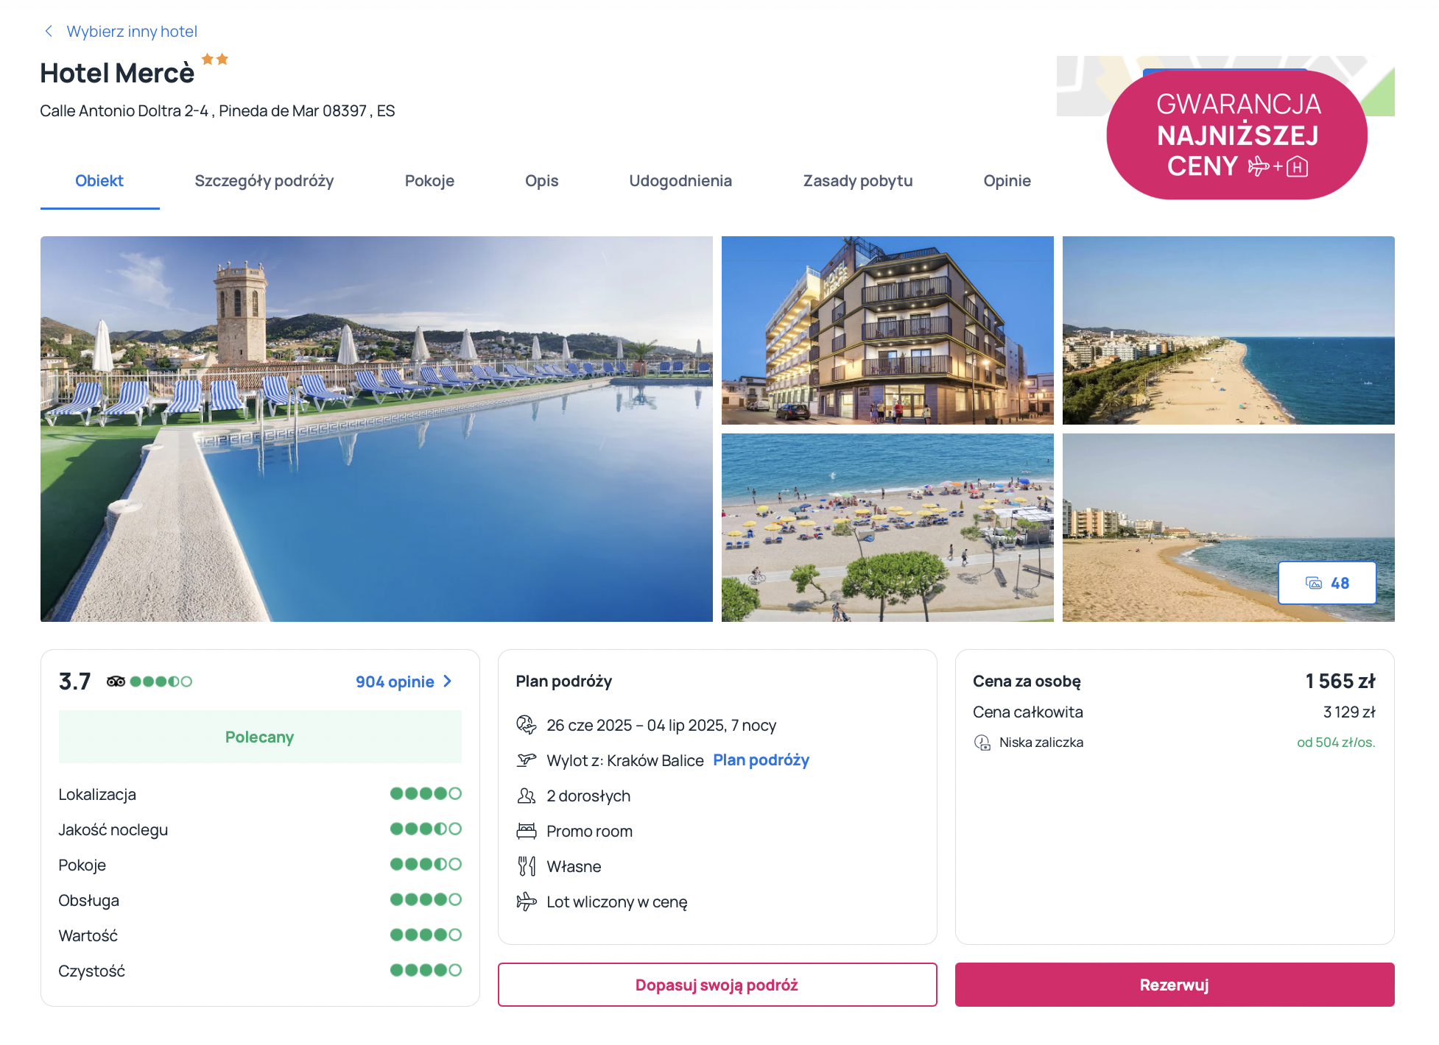This screenshot has width=1439, height=1045.
Task: Click the overall 3.7 rating bubbles
Action: [x=161, y=681]
